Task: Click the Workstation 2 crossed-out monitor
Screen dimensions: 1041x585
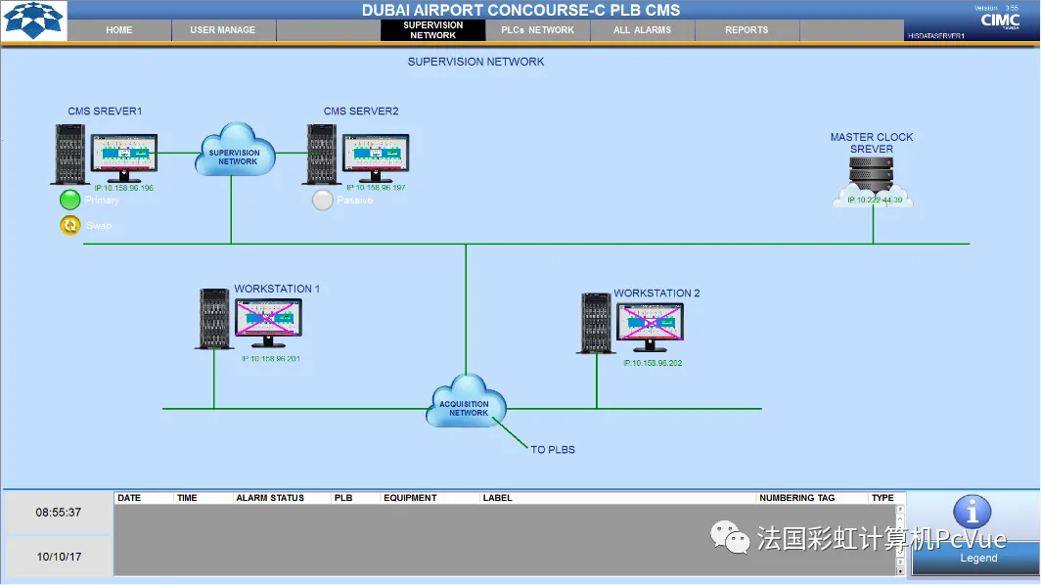Action: pos(650,328)
